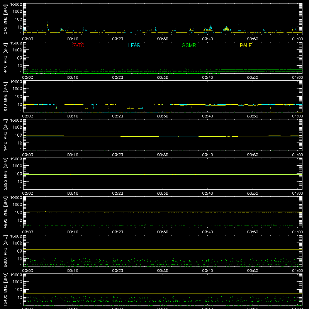The height and width of the screenshot is (309, 309).
Task: Select the 1415 MHz [SFU] axis title
Action: tap(5, 135)
